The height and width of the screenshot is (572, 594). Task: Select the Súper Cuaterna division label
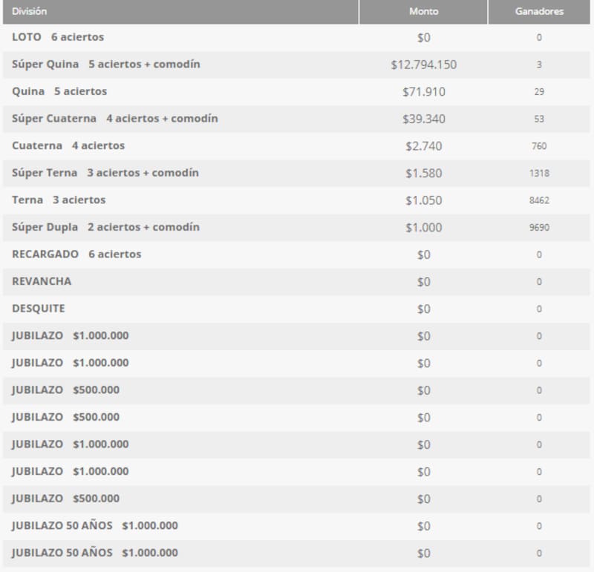click(x=114, y=119)
